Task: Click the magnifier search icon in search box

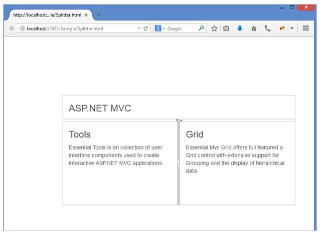Action: pyautogui.click(x=202, y=28)
